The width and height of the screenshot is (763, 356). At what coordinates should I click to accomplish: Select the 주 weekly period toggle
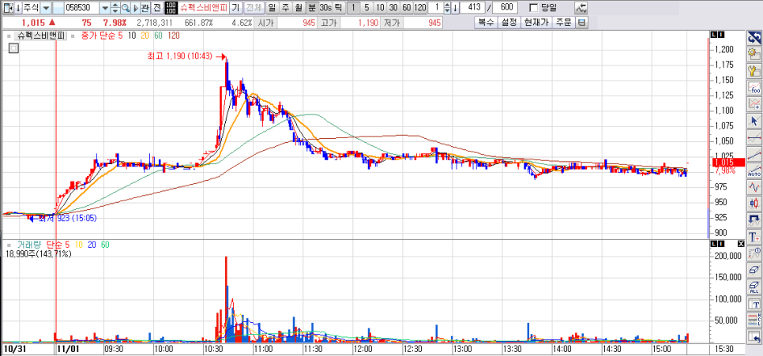[x=284, y=8]
